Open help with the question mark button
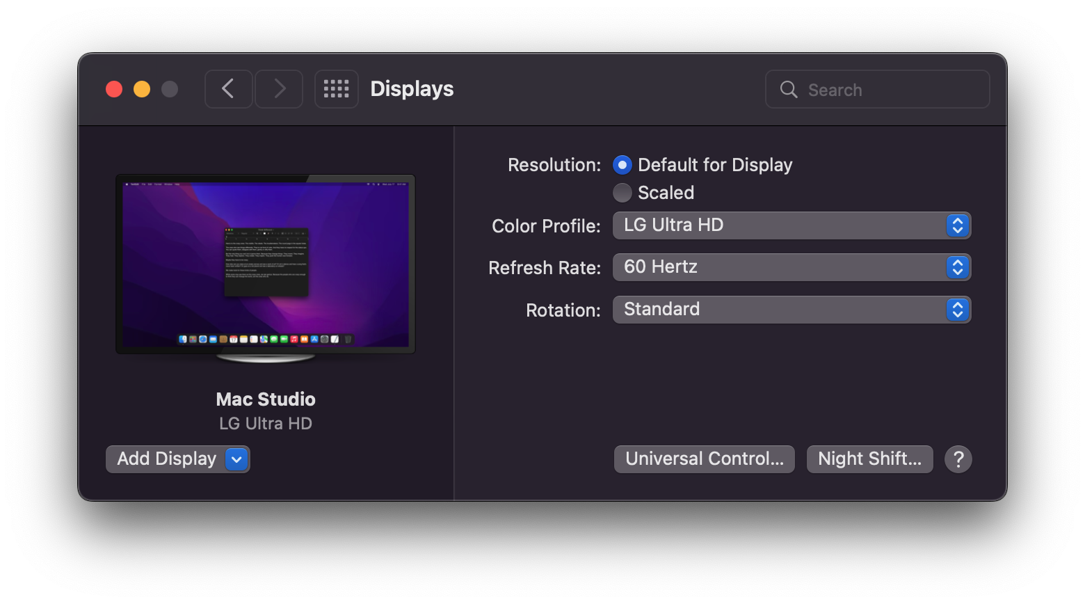1085x604 pixels. point(958,459)
